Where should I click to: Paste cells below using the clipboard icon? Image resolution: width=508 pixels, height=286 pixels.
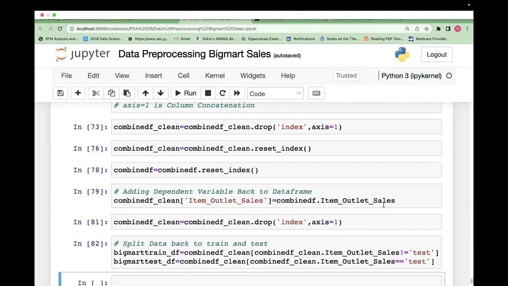coord(127,93)
